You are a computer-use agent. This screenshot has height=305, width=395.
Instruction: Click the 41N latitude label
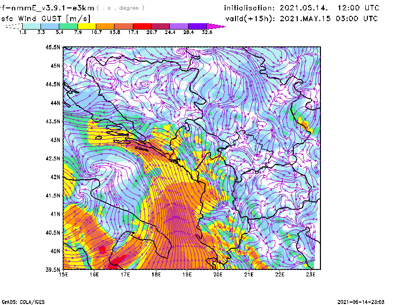point(55,214)
